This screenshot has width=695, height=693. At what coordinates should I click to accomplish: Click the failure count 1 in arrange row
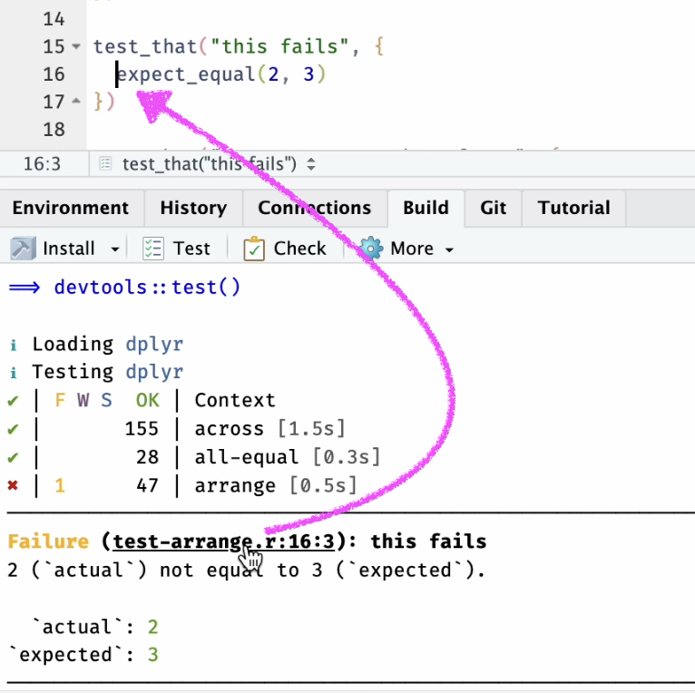coord(60,485)
